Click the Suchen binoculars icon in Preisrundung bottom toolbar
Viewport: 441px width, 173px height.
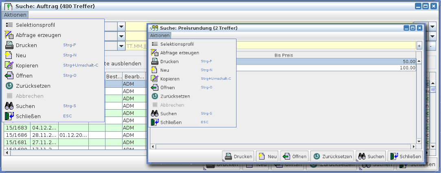point(362,156)
